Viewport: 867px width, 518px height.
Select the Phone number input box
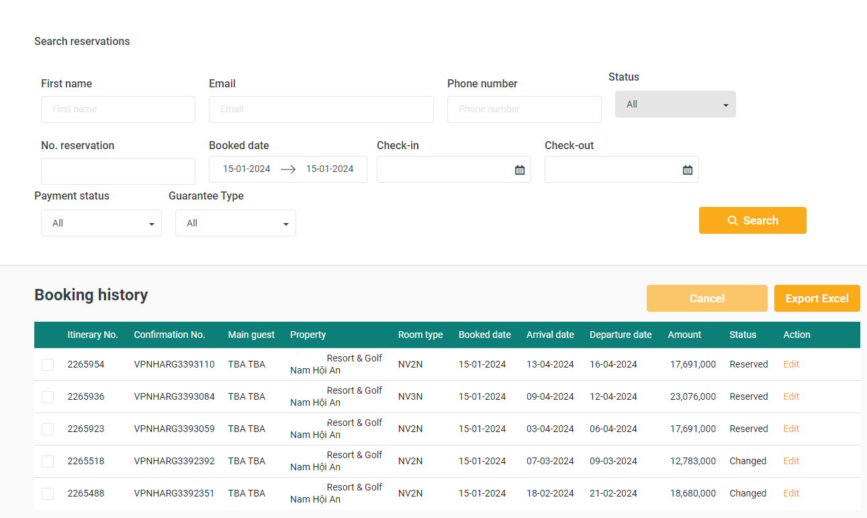(524, 110)
